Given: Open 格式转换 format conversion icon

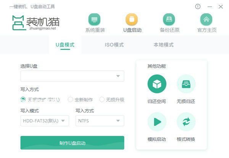Looking at the screenshot, I should click(x=186, y=122).
